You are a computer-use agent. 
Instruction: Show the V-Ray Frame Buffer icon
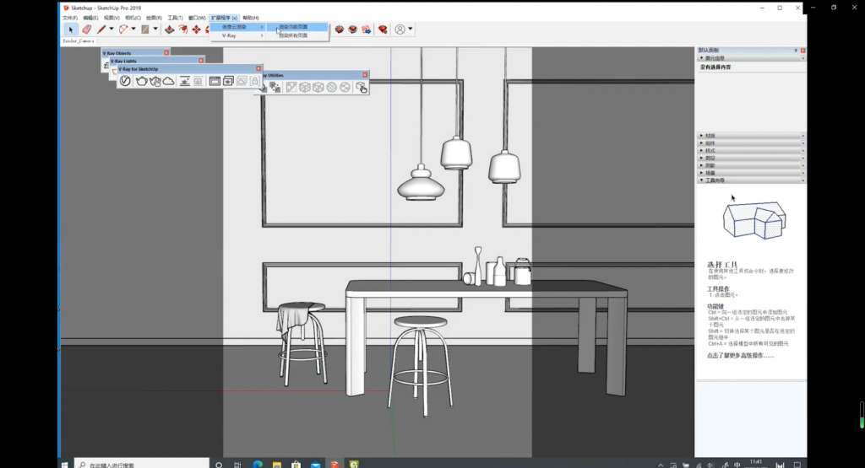pyautogui.click(x=215, y=82)
